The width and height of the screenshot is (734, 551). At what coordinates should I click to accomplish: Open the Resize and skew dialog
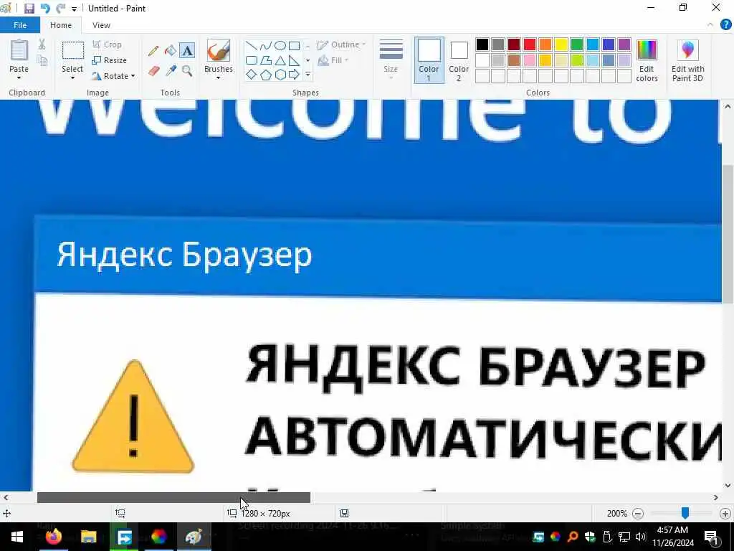pos(110,60)
